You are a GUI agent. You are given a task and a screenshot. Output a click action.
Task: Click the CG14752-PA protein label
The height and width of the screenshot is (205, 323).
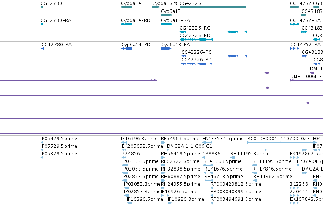point(306,45)
